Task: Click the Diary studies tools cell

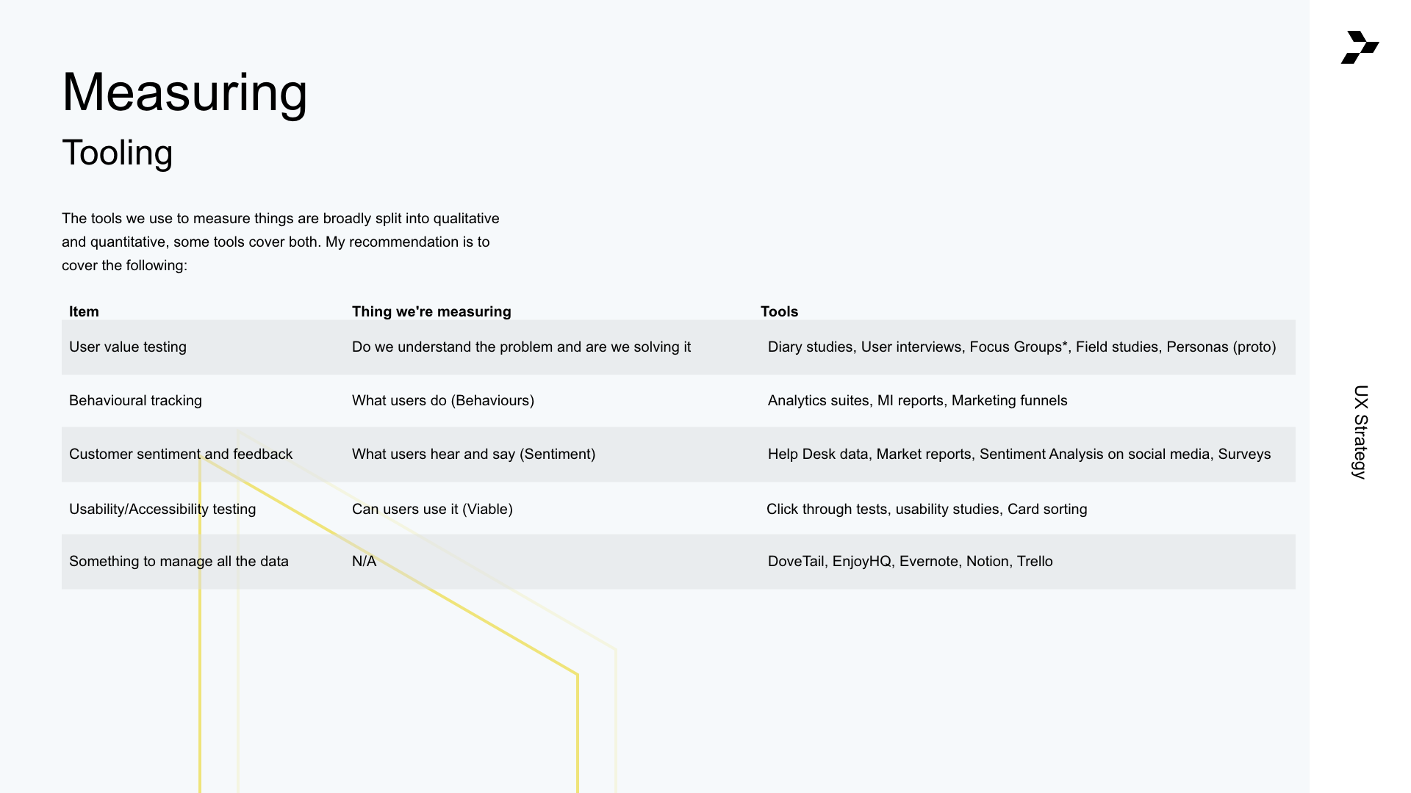Action: point(1022,347)
